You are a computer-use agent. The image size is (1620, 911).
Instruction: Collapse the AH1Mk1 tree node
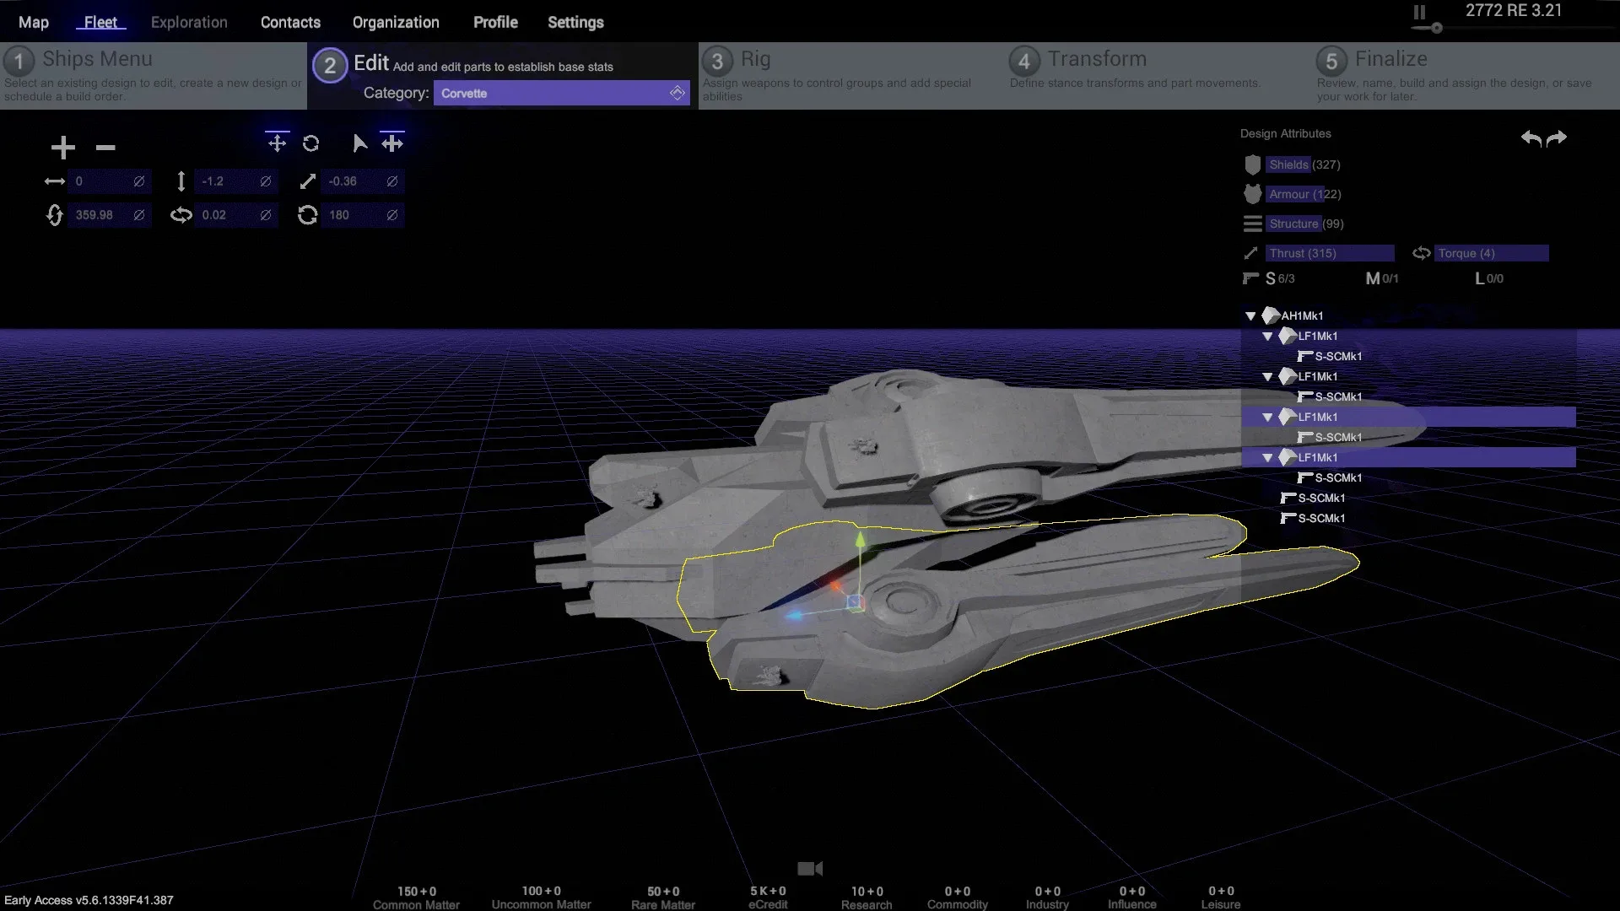[x=1250, y=316]
